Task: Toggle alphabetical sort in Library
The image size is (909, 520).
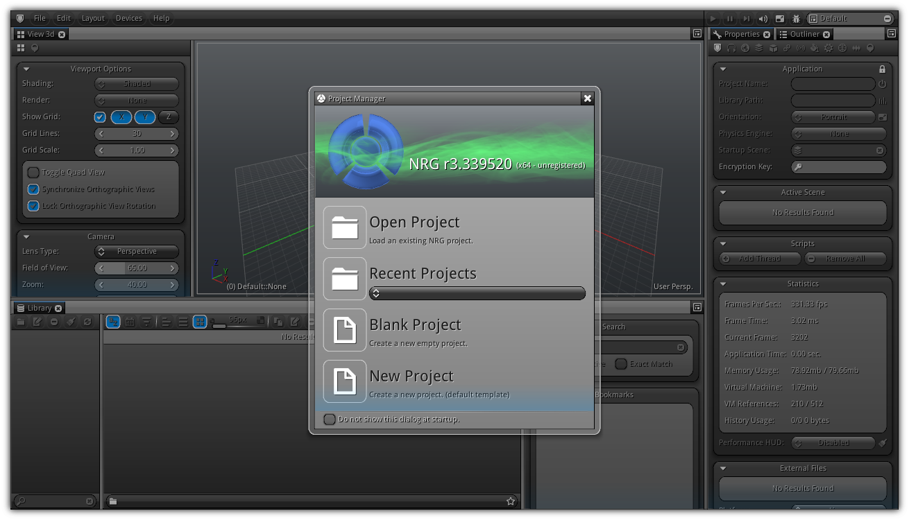Action: pyautogui.click(x=113, y=322)
